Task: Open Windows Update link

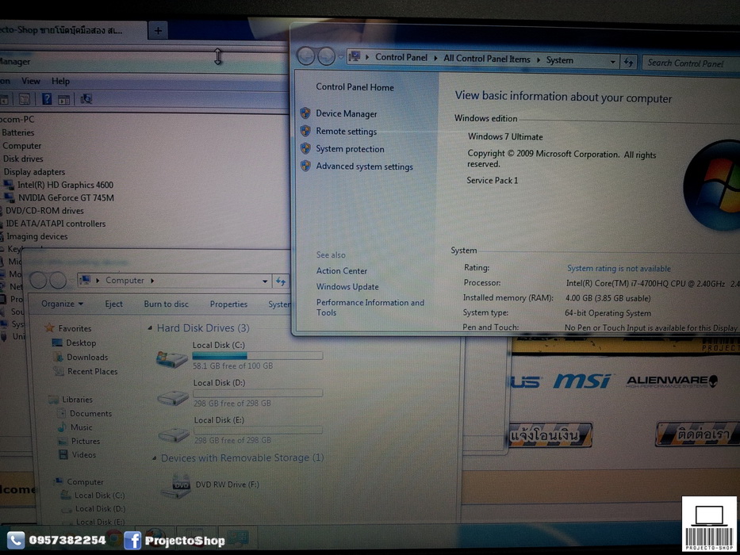Action: pyautogui.click(x=347, y=286)
